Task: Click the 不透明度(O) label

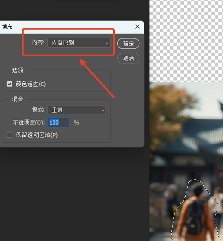Action: pos(29,122)
